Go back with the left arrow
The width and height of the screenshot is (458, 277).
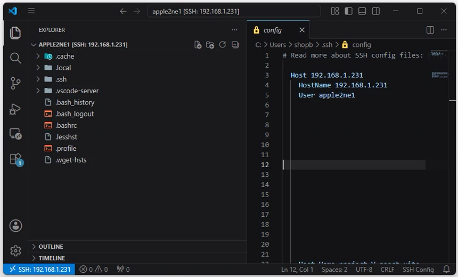tap(123, 11)
